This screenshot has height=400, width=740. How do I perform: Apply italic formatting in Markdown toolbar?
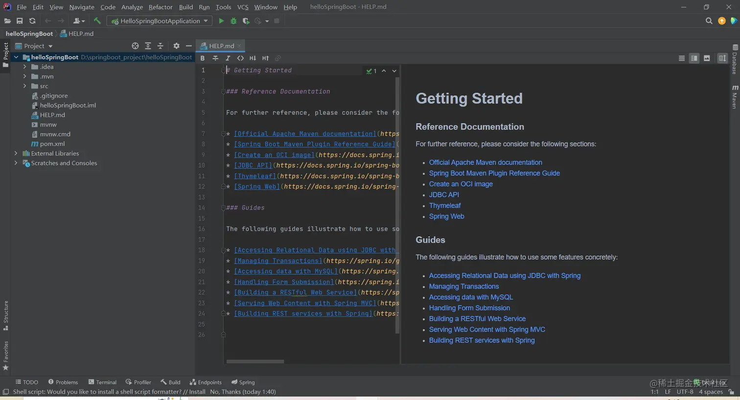(228, 58)
